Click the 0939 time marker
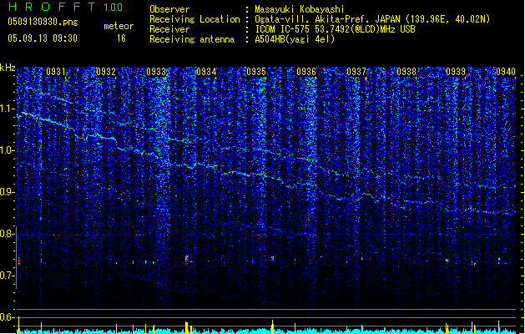This screenshot has height=334, width=525. pos(456,72)
